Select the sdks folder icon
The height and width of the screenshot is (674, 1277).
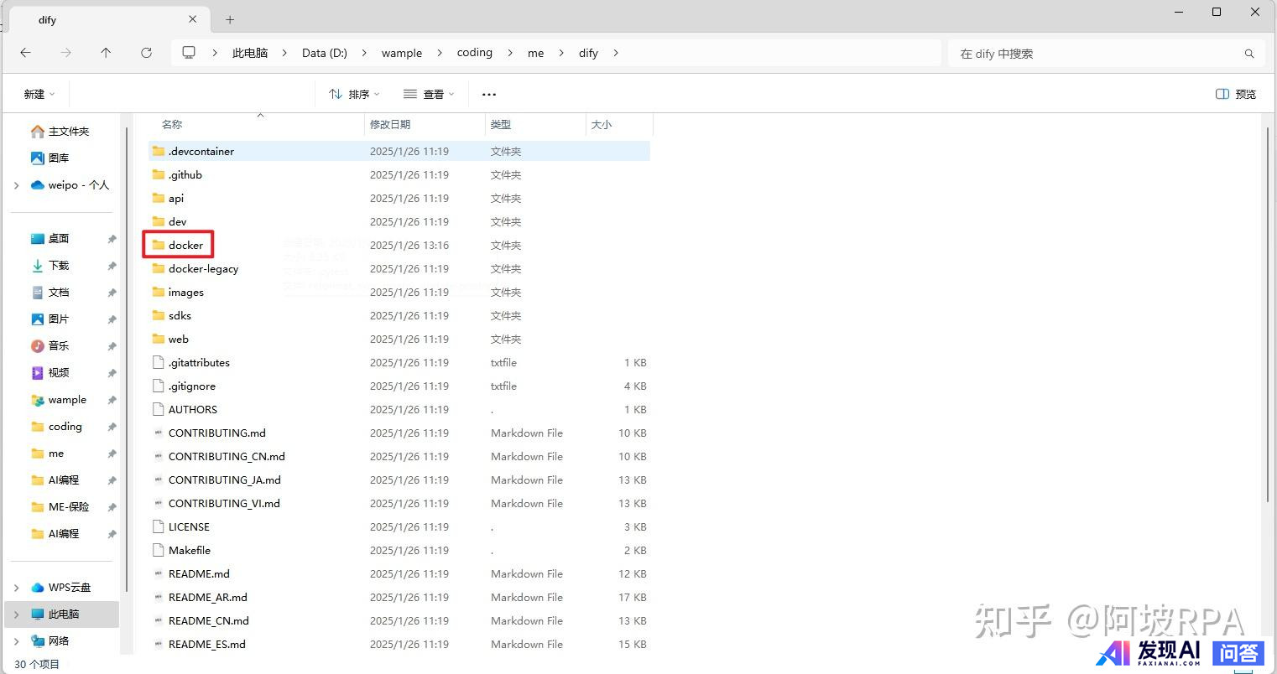click(159, 315)
